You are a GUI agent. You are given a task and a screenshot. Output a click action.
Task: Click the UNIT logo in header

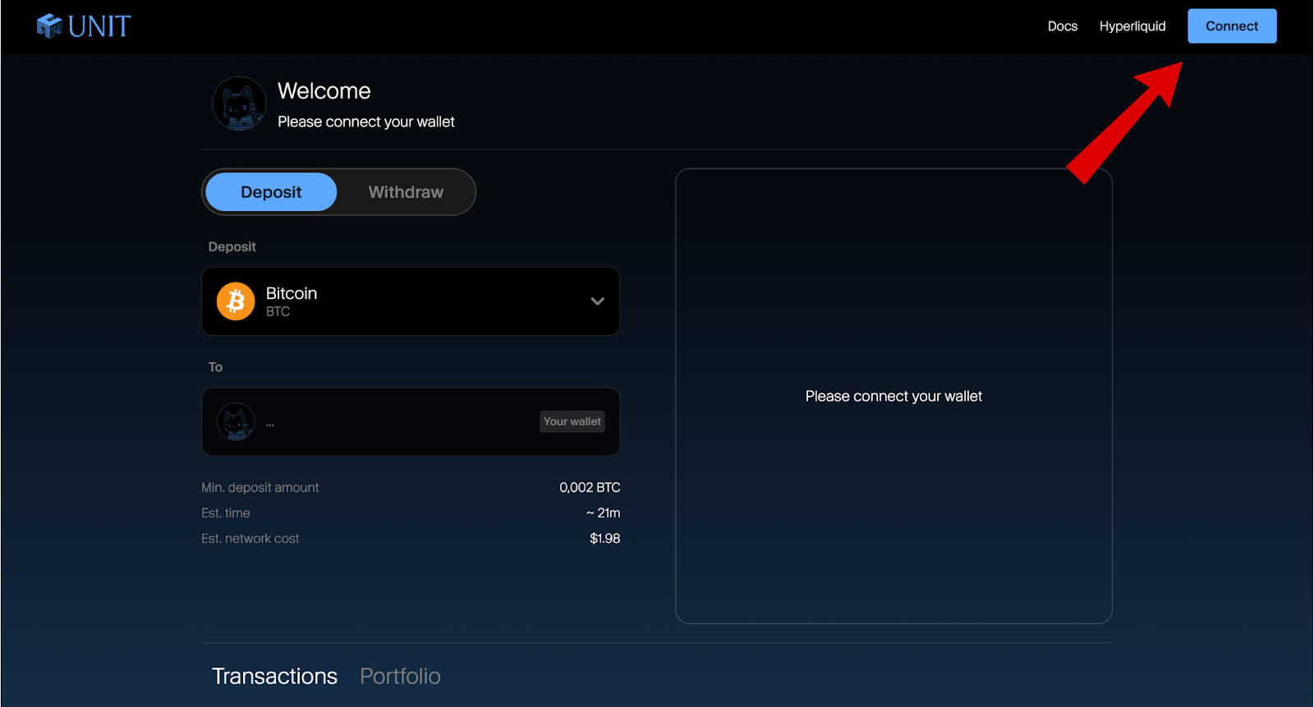pyautogui.click(x=84, y=26)
